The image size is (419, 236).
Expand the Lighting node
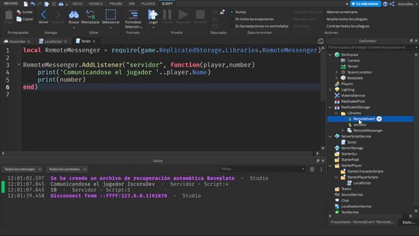[x=330, y=90]
